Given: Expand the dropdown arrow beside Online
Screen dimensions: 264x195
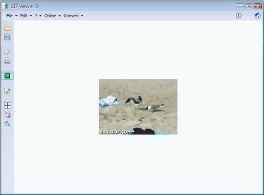Looking at the screenshot, I should [x=59, y=16].
